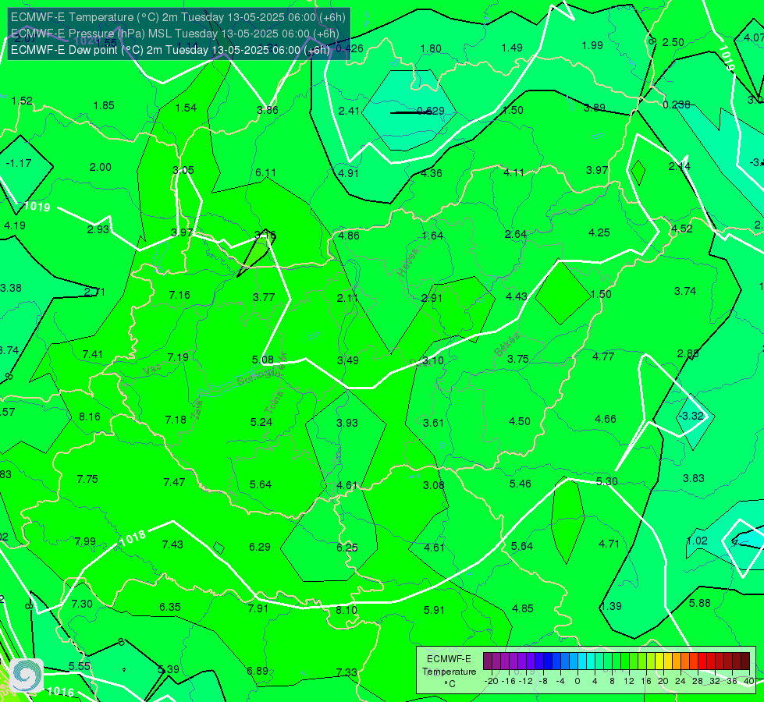This screenshot has width=764, height=702.
Task: Click the dew point value 4.66
Action: click(605, 419)
